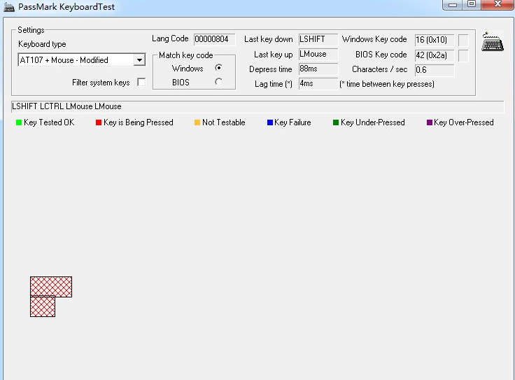The height and width of the screenshot is (380, 515).
Task: Click the purple Key Over-Pressed swatch
Action: 429,122
